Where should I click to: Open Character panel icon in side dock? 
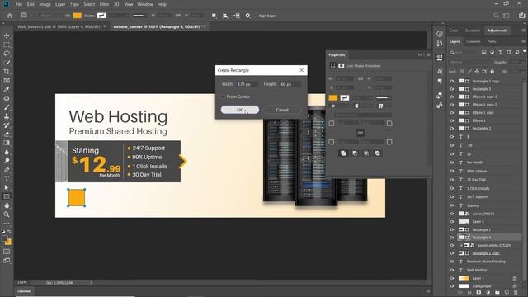click(x=440, y=72)
